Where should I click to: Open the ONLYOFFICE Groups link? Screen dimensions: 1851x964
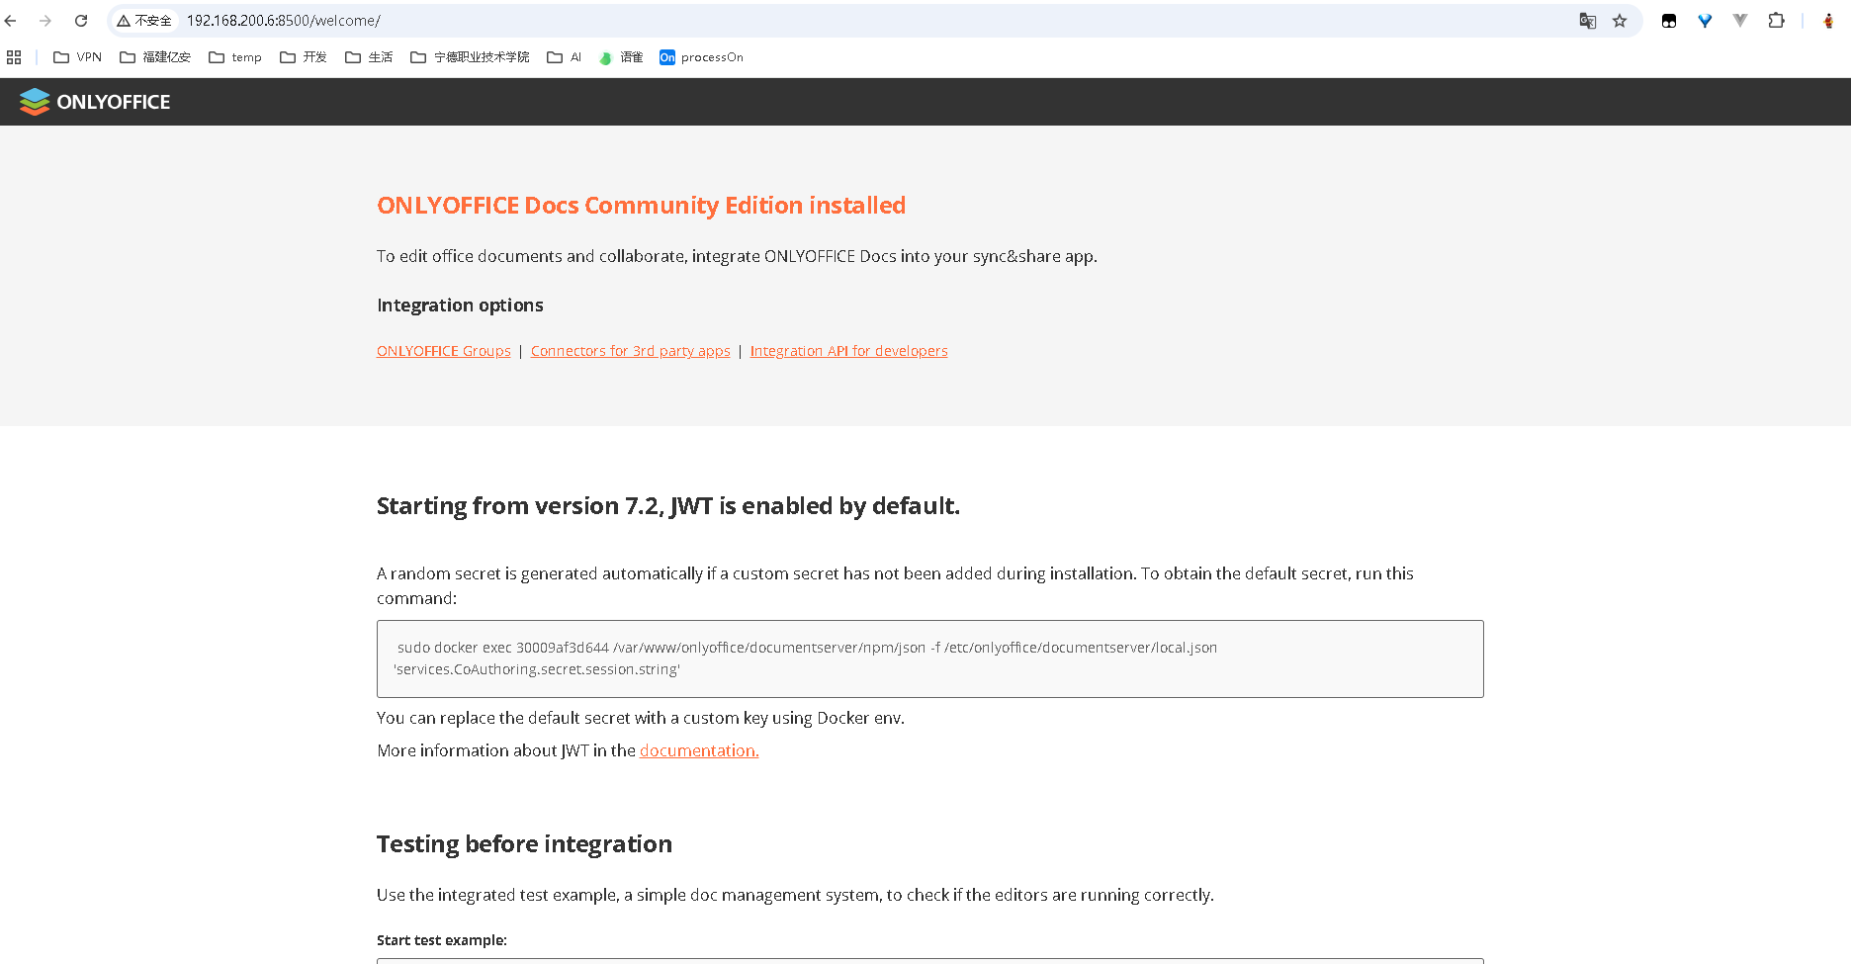click(x=443, y=351)
